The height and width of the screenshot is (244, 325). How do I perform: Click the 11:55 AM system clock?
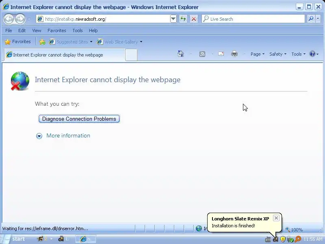[313, 239]
